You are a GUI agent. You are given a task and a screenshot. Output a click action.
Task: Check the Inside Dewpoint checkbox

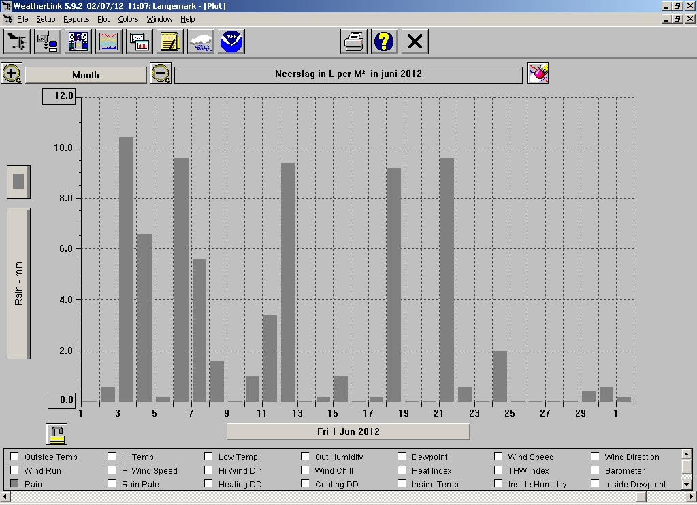click(x=595, y=484)
